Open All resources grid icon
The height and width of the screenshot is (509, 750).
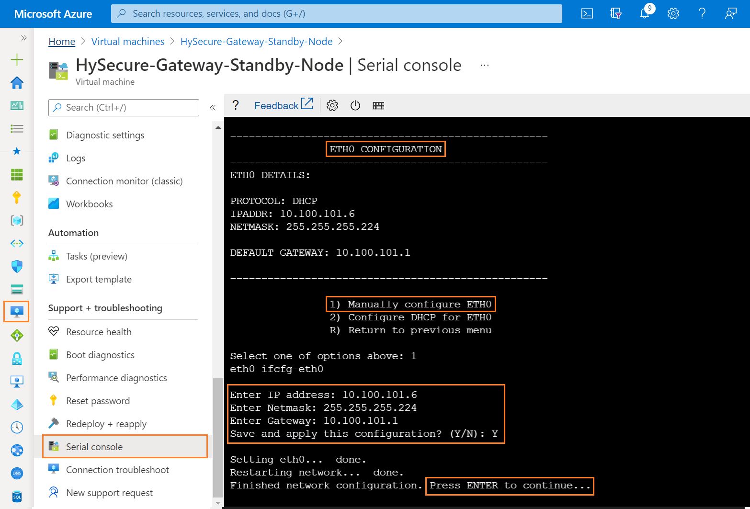coord(17,174)
